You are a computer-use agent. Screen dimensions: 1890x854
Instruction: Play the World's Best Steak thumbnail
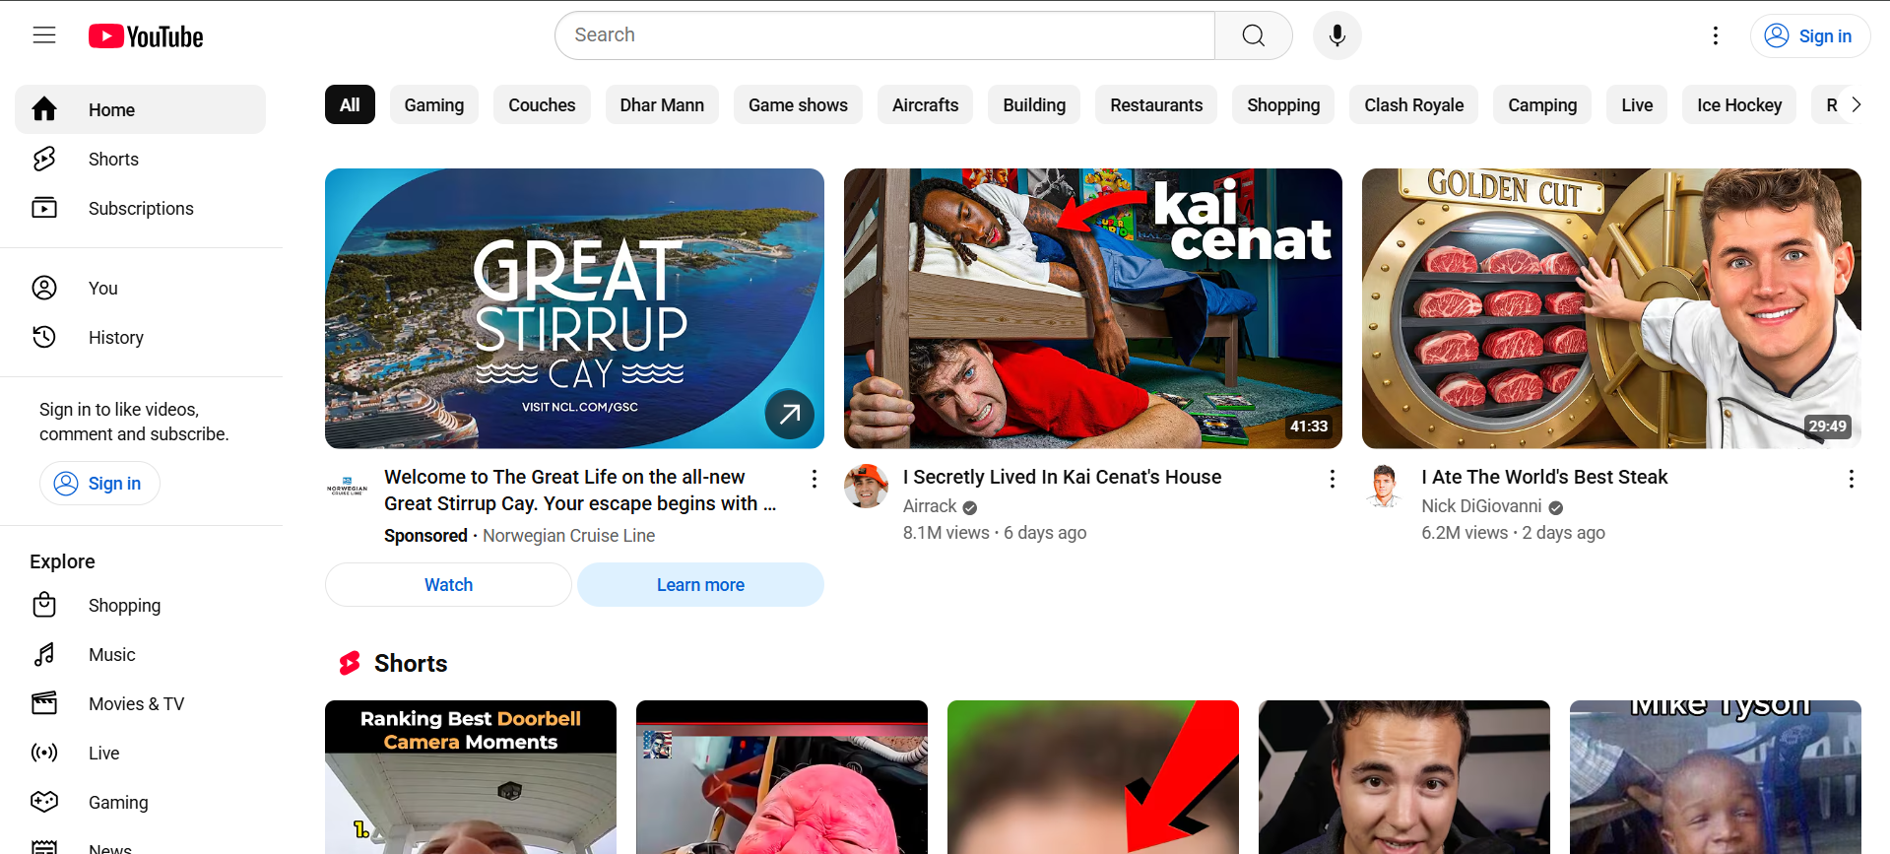click(1611, 308)
